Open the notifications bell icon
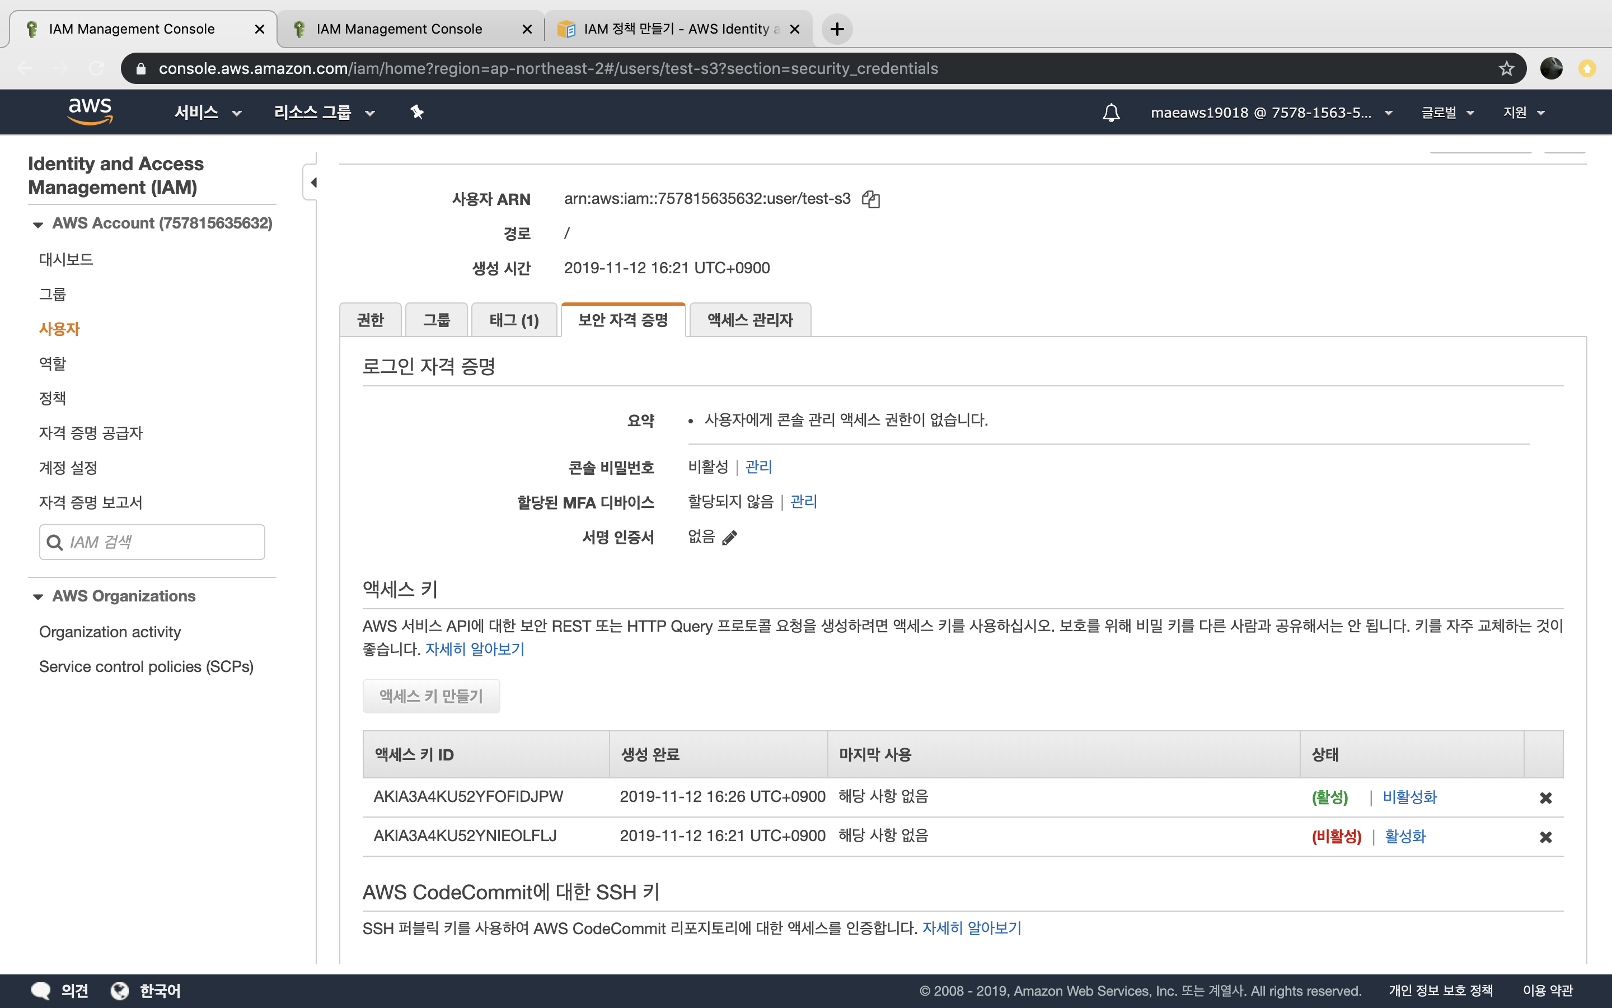Viewport: 1612px width, 1008px height. [x=1110, y=112]
